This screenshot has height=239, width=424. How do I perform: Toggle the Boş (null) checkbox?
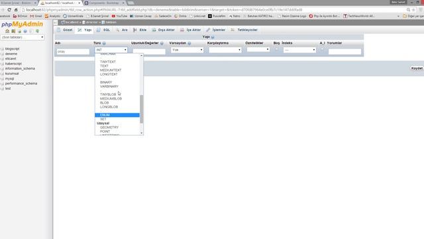[x=276, y=50]
